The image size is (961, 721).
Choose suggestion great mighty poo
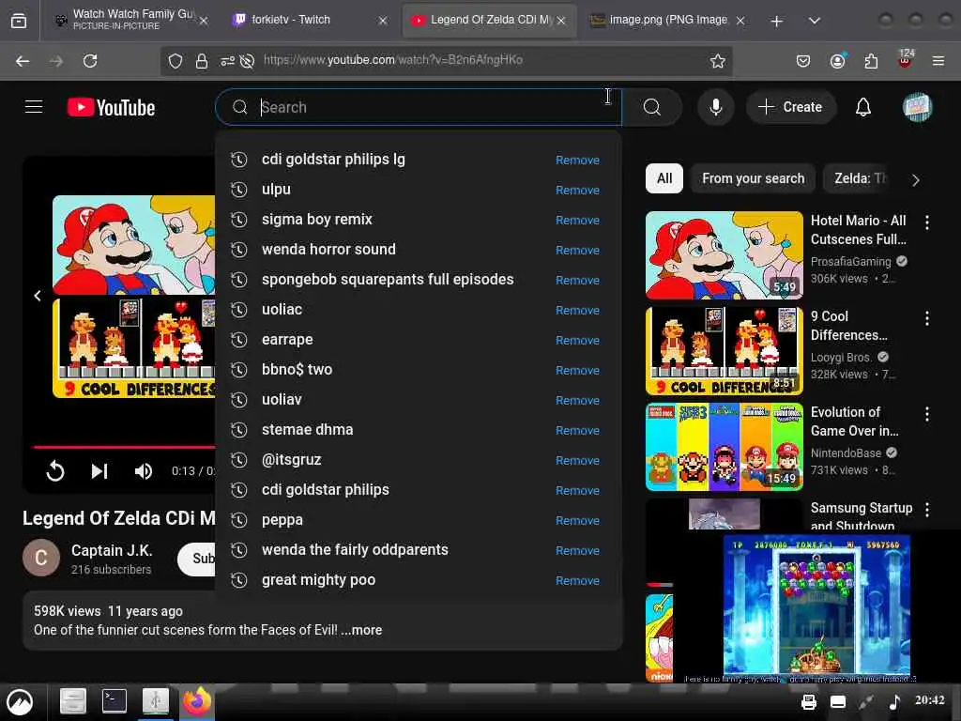click(x=419, y=580)
